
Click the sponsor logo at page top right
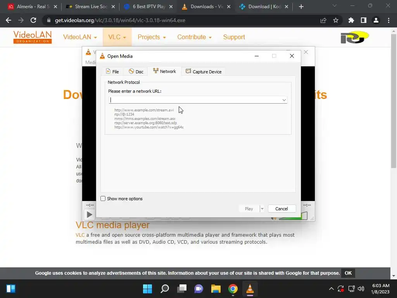pos(355,37)
